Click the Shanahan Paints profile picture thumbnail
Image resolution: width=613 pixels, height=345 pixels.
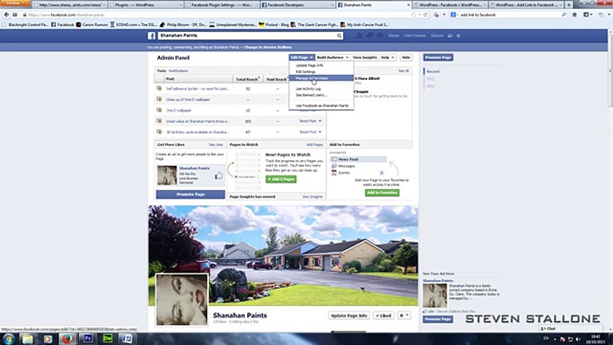click(182, 300)
